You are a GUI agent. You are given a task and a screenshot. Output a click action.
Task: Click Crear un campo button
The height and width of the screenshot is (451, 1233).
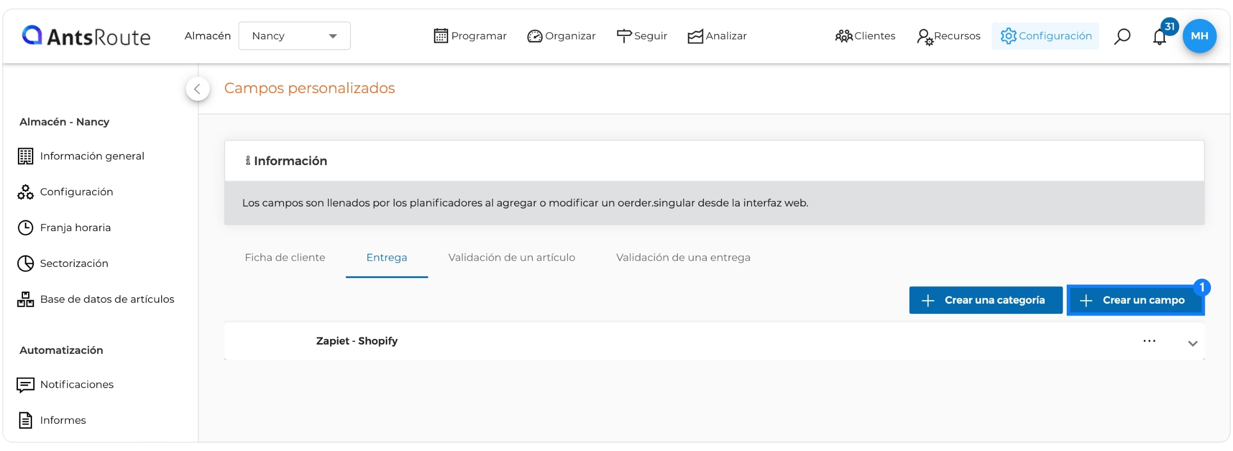click(1135, 300)
